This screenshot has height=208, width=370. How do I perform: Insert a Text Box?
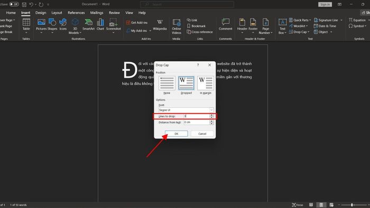(282, 26)
